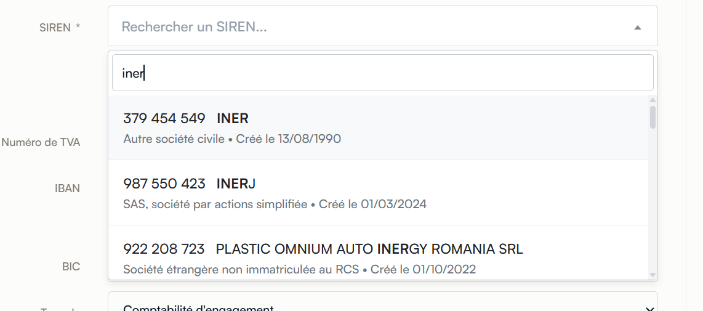Click the IBAN field label
This screenshot has height=311, width=703.
coord(67,188)
